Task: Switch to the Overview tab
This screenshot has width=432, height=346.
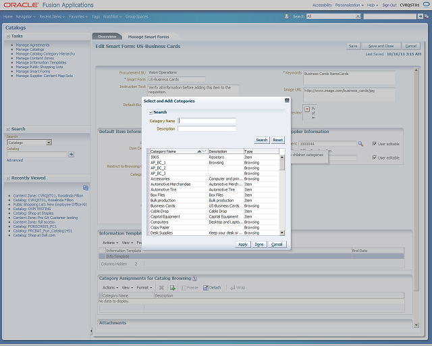Action: tap(107, 36)
